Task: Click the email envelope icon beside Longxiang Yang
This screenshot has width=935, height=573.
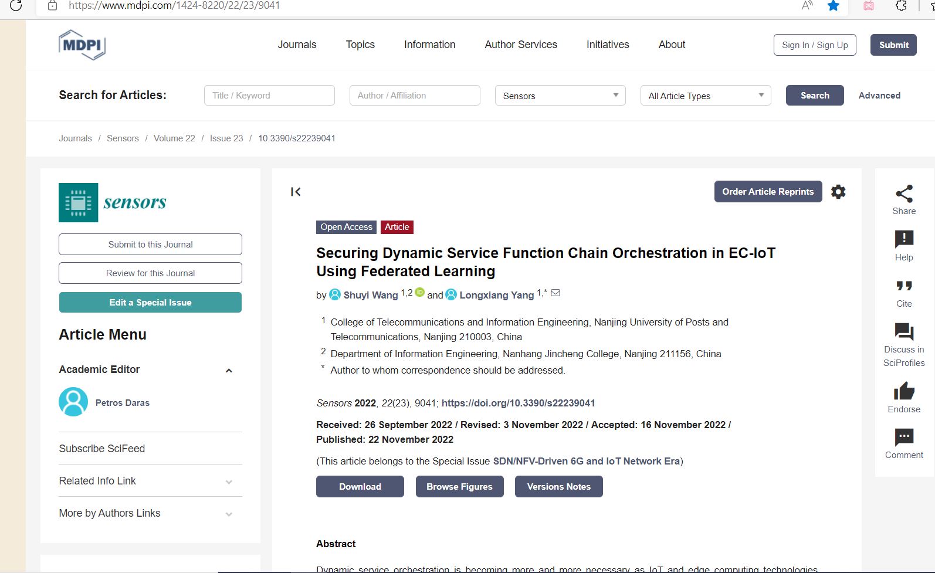Action: [x=555, y=293]
